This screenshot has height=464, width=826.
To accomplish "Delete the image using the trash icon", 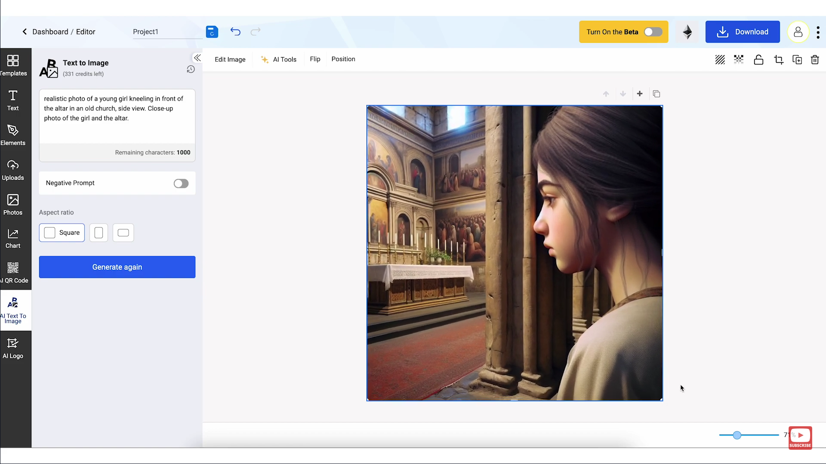I will (814, 60).
